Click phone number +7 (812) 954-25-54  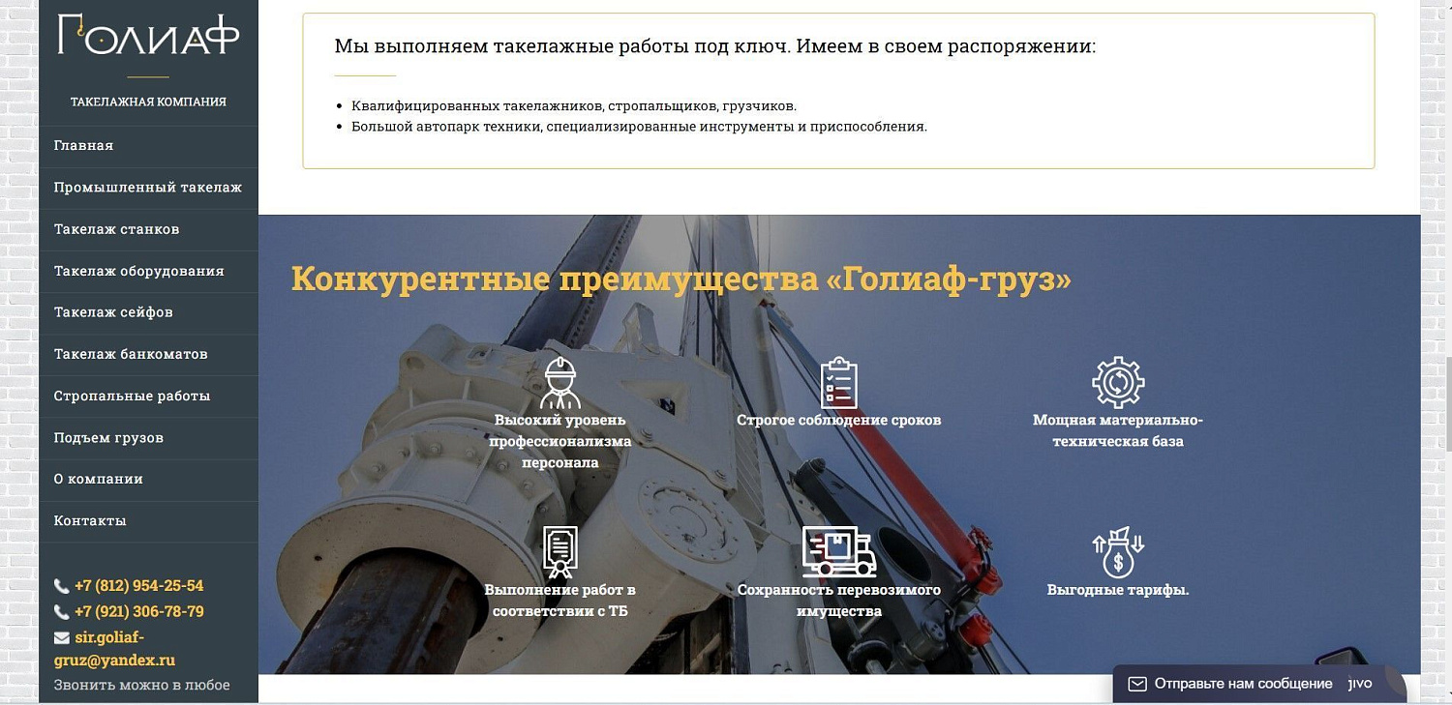(139, 586)
